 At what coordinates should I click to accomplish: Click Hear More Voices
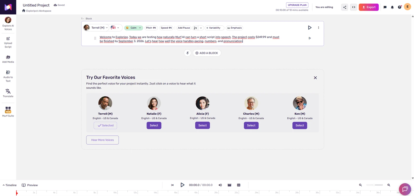(x=102, y=140)
